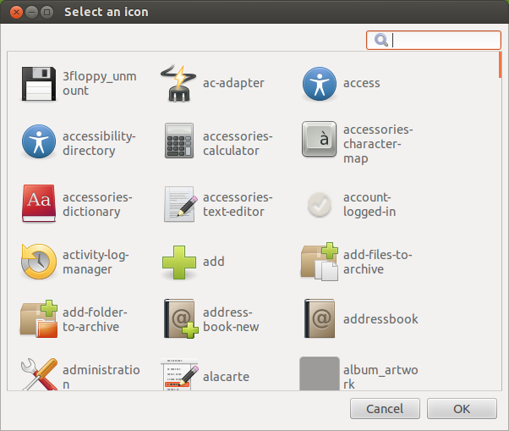The height and width of the screenshot is (431, 509).
Task: Maximize the Select an icon window
Action: click(47, 13)
